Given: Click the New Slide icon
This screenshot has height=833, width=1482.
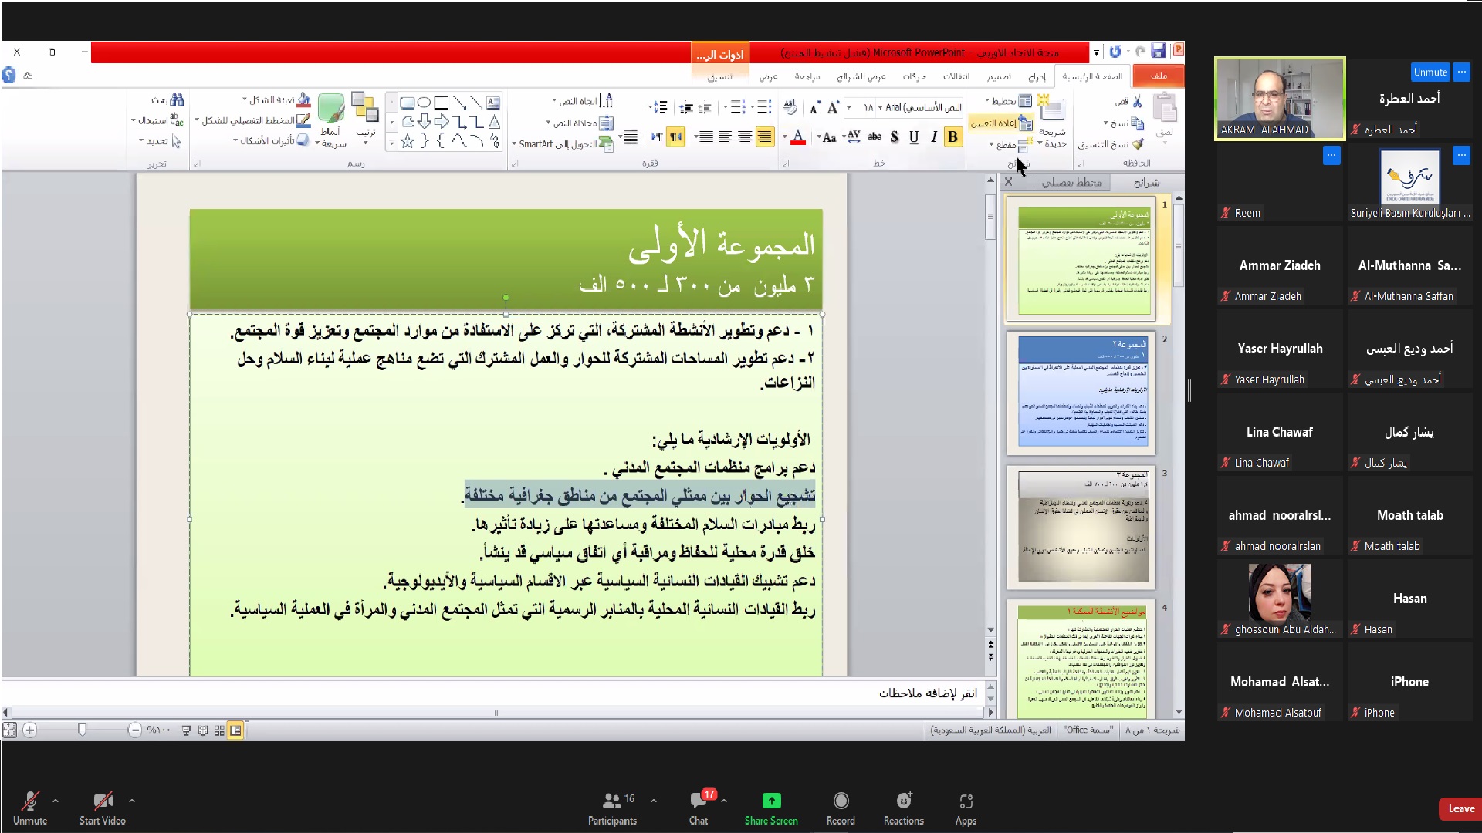Looking at the screenshot, I should pos(1051,109).
